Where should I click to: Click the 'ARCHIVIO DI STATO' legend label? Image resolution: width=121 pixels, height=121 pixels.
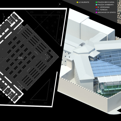(x=107, y=13)
